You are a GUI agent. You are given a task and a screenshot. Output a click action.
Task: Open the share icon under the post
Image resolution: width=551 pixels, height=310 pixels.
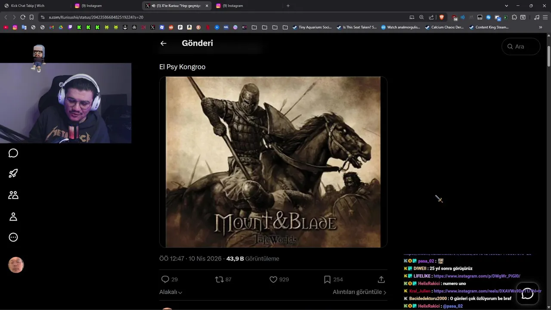click(381, 279)
